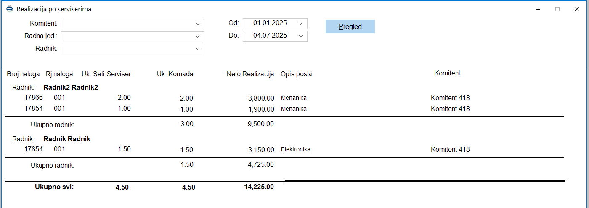The image size is (589, 208).
Task: Click the Opis posla column header
Action: click(296, 74)
